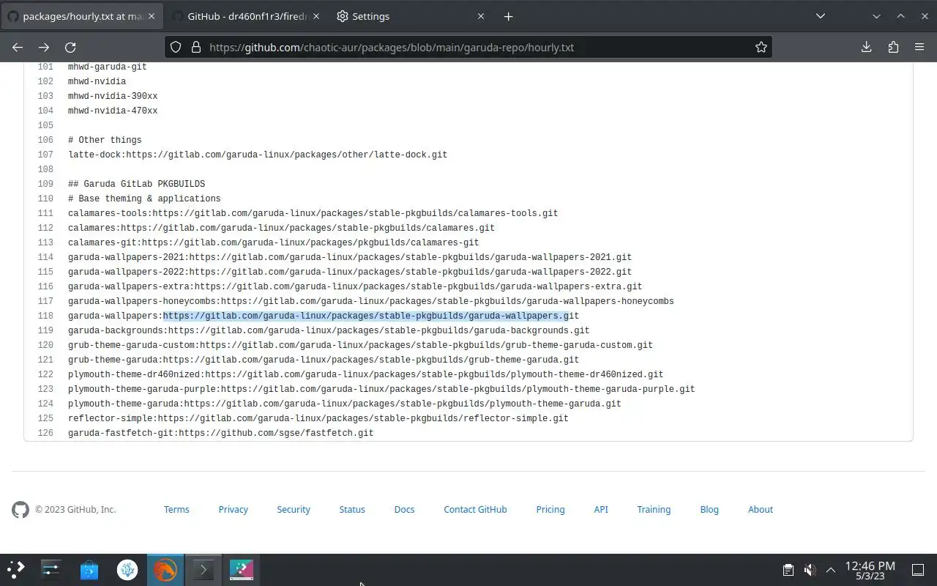Go forward to the next page

pyautogui.click(x=44, y=47)
